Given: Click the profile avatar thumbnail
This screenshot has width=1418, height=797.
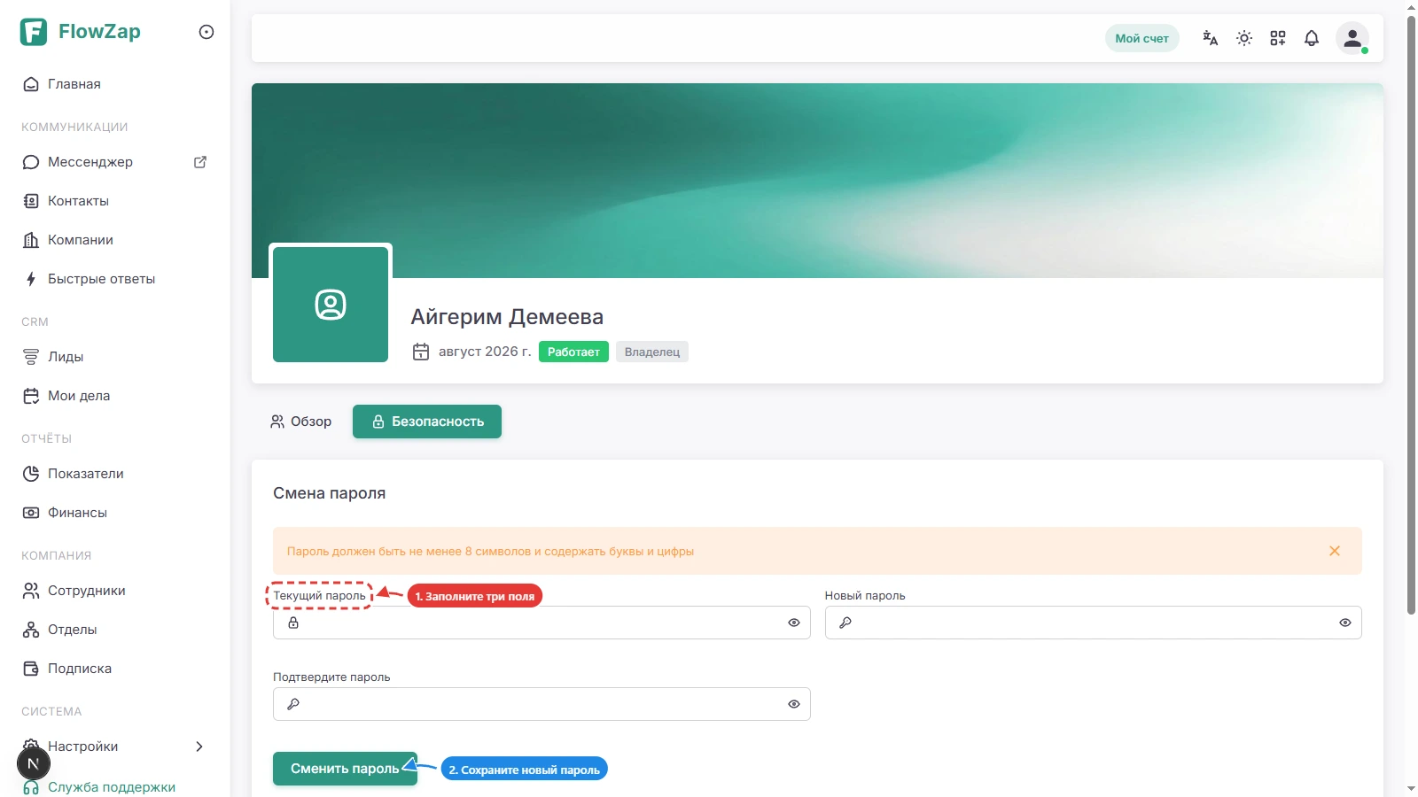Looking at the screenshot, I should 331,305.
